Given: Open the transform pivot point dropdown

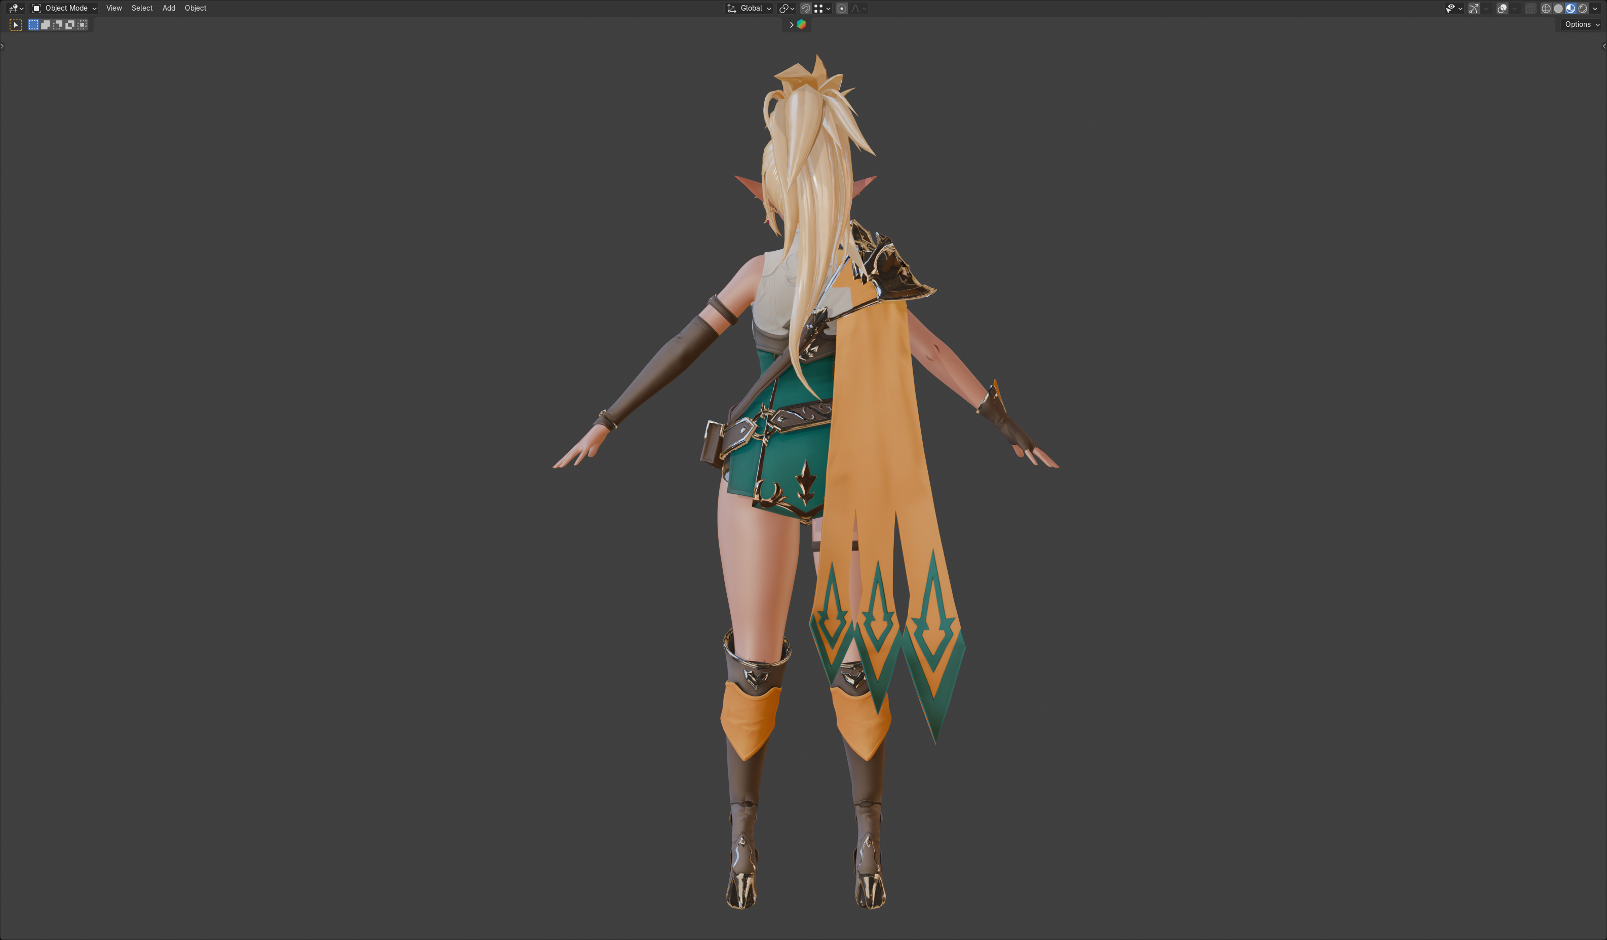Looking at the screenshot, I should coord(787,8).
